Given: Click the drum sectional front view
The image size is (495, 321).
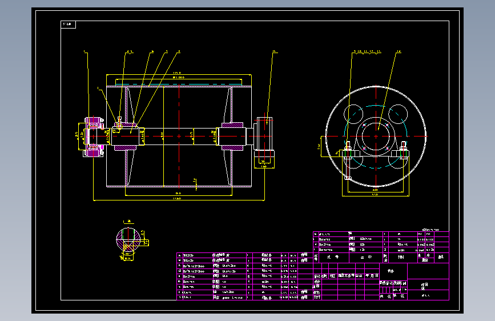Looking at the screenshot, I should pos(179,137).
